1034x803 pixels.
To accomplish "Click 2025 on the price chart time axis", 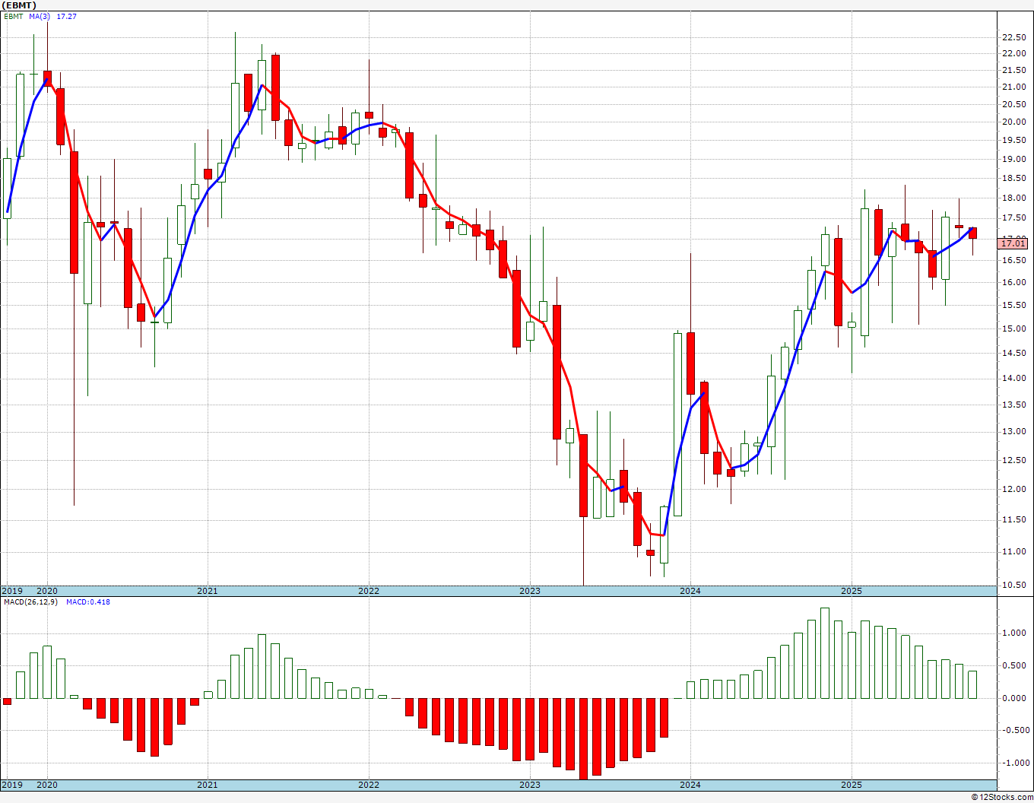I will pyautogui.click(x=852, y=591).
